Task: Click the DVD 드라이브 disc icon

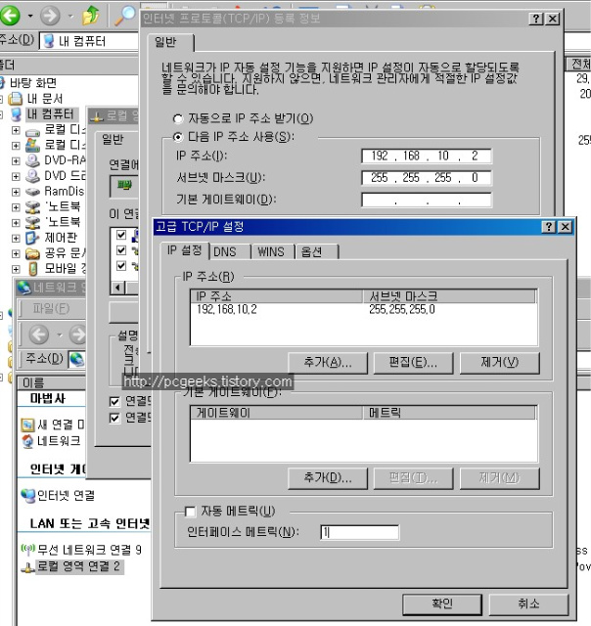Action: tap(32, 176)
